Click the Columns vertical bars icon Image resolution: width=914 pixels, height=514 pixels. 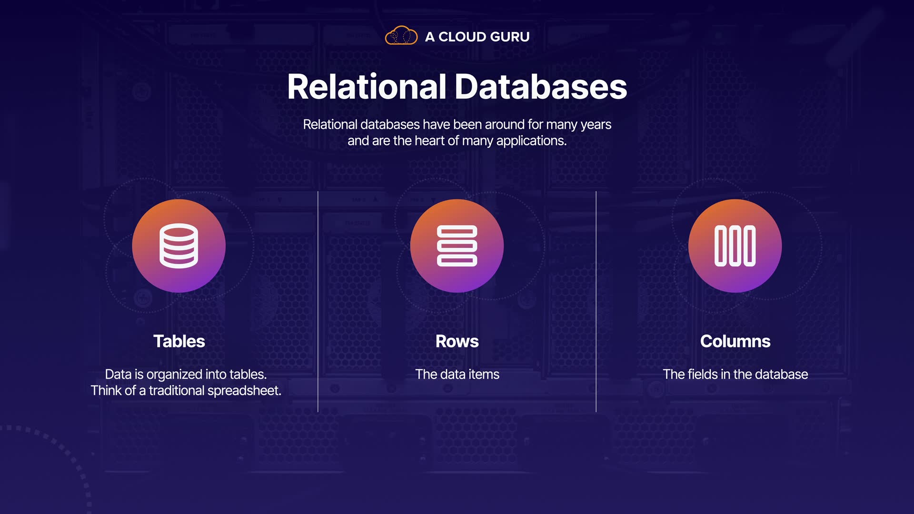point(735,246)
